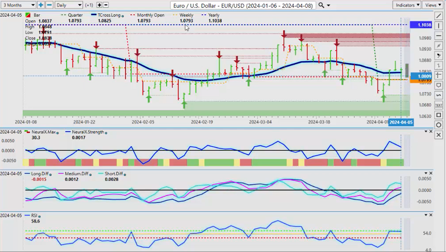Image resolution: width=446 pixels, height=252 pixels.
Task: Click the blue plus zoom-in button
Action: 41,5
